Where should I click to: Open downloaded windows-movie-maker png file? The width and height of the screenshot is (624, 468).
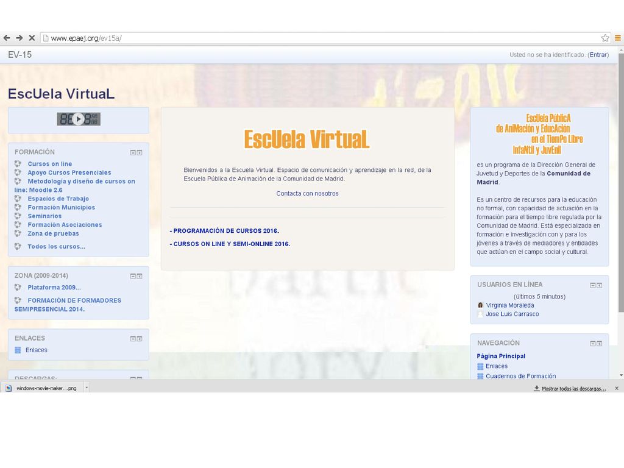pos(42,388)
